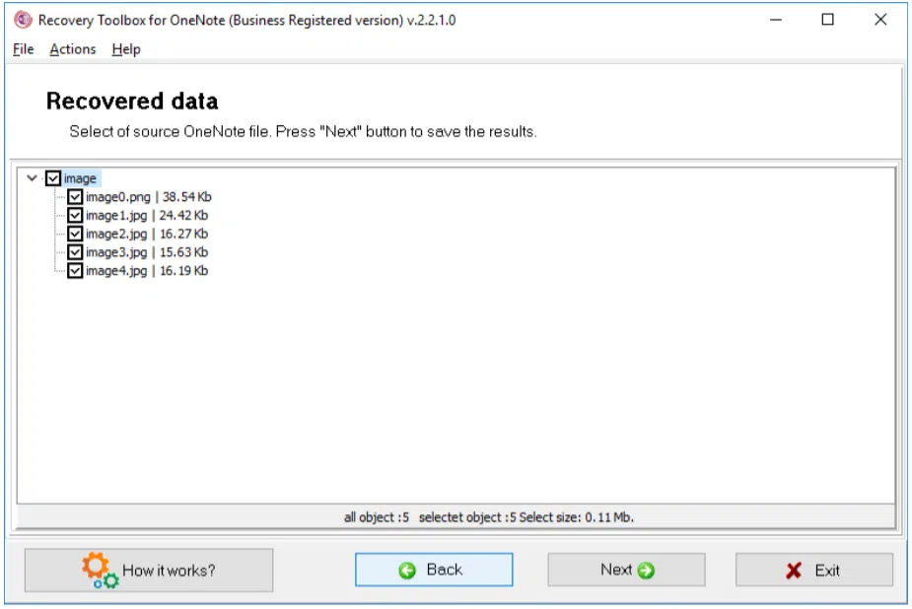
Task: Toggle the image1.jpg checkbox
Action: [x=75, y=216]
